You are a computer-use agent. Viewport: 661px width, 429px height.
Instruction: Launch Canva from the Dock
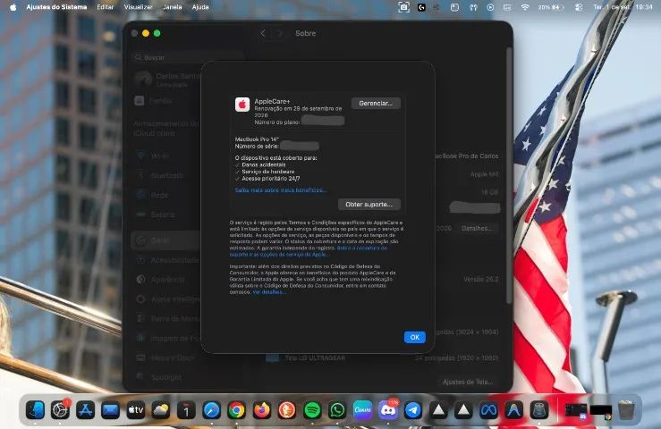pyautogui.click(x=362, y=410)
